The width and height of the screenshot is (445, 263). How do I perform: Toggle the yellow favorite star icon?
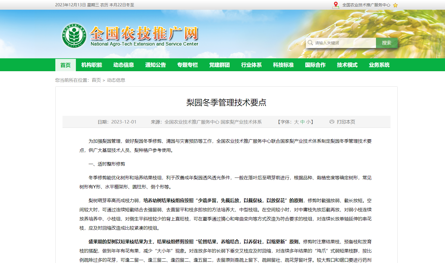(395, 5)
